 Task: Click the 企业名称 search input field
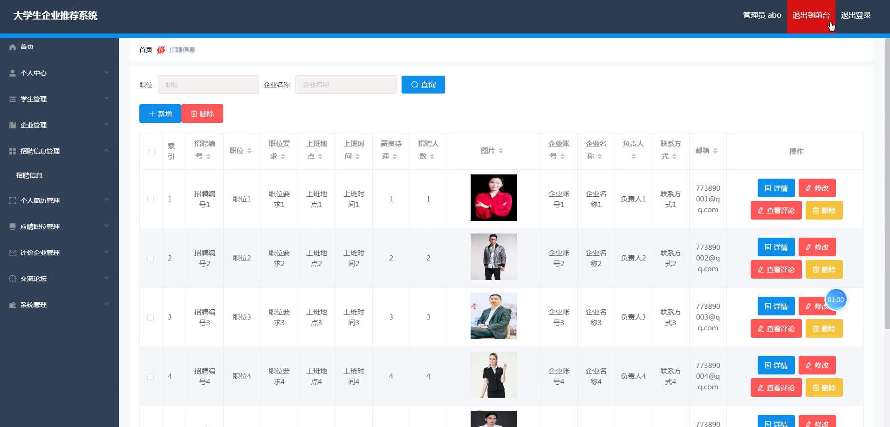pos(346,85)
